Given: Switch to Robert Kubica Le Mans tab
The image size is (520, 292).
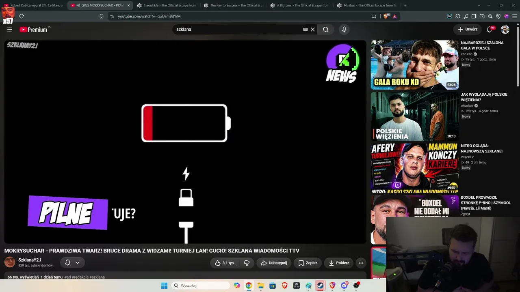Looking at the screenshot, I should [34, 5].
